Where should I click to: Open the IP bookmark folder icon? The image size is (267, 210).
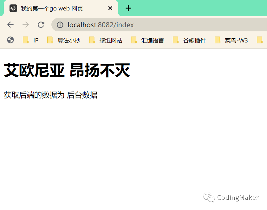tap(25, 40)
